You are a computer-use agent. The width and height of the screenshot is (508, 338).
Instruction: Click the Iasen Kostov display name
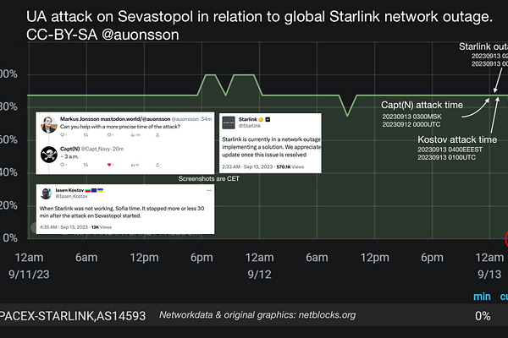(x=69, y=190)
